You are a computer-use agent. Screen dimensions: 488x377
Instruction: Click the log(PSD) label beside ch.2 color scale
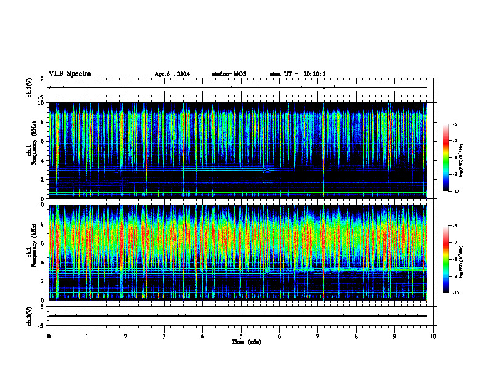(x=462, y=262)
